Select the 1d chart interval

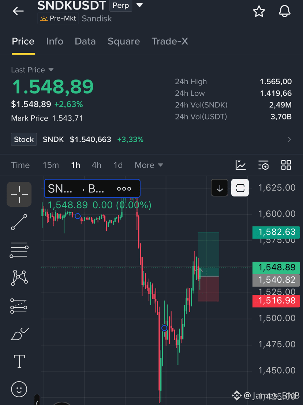pyautogui.click(x=118, y=165)
